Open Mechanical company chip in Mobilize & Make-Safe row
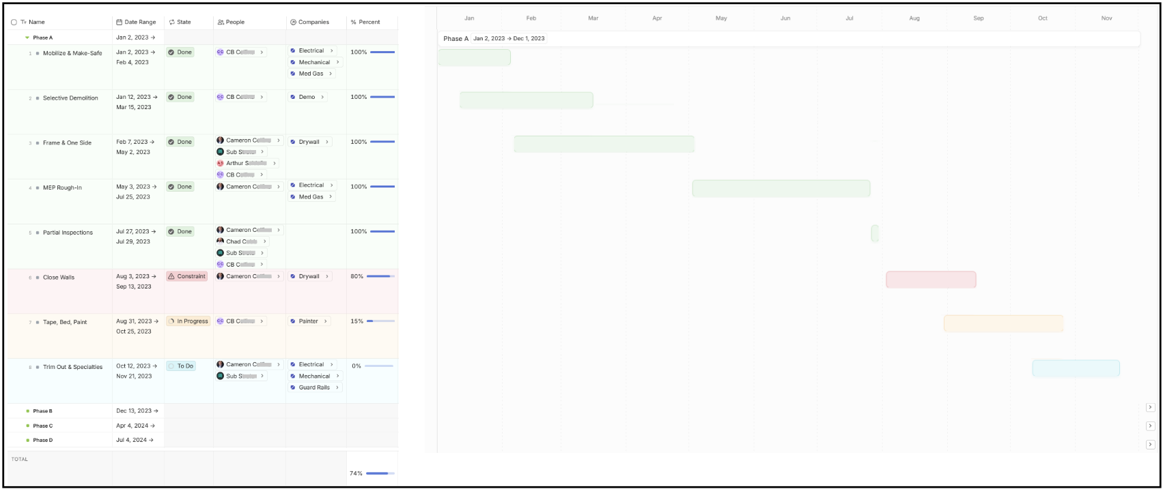This screenshot has width=1163, height=489. click(315, 63)
